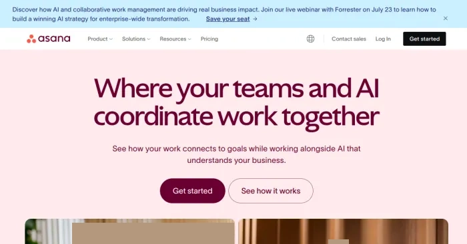Open the Resources dropdown menu
Image resolution: width=467 pixels, height=244 pixels.
[x=175, y=39]
